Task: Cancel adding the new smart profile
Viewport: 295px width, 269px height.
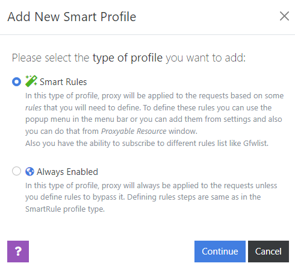Action: point(269,252)
